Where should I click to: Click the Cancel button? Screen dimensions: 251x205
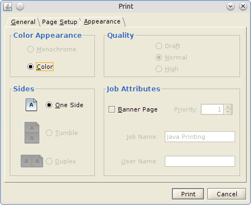(x=227, y=194)
